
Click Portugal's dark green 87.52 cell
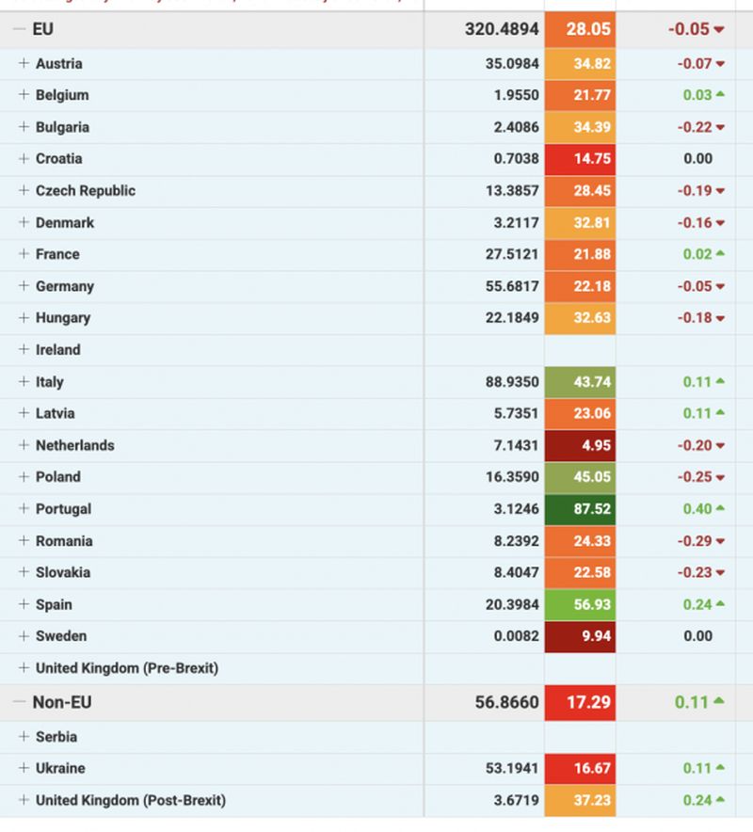(580, 509)
